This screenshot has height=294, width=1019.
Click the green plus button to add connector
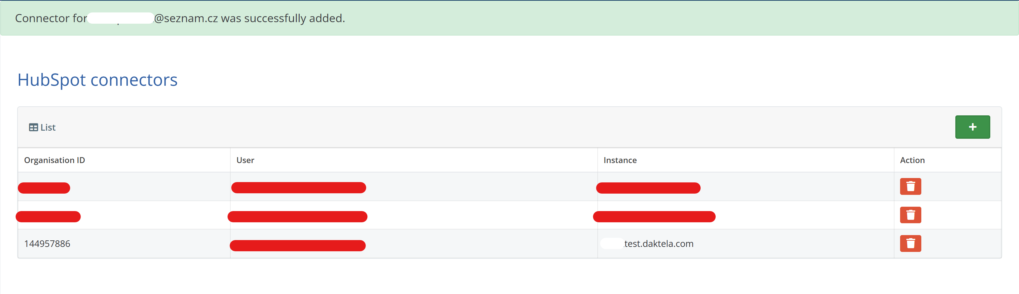[972, 127]
